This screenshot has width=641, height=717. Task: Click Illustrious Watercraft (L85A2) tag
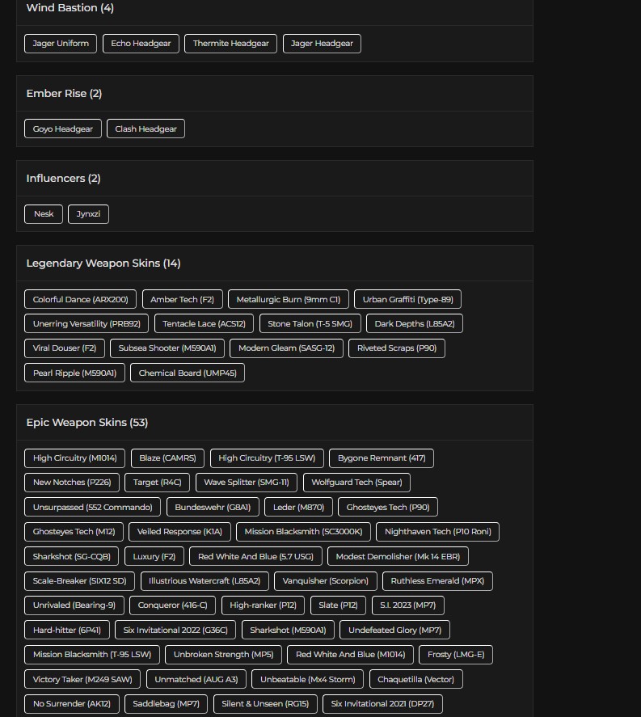click(205, 580)
